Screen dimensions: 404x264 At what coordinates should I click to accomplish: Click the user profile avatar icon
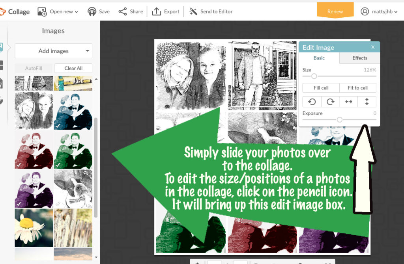(365, 11)
